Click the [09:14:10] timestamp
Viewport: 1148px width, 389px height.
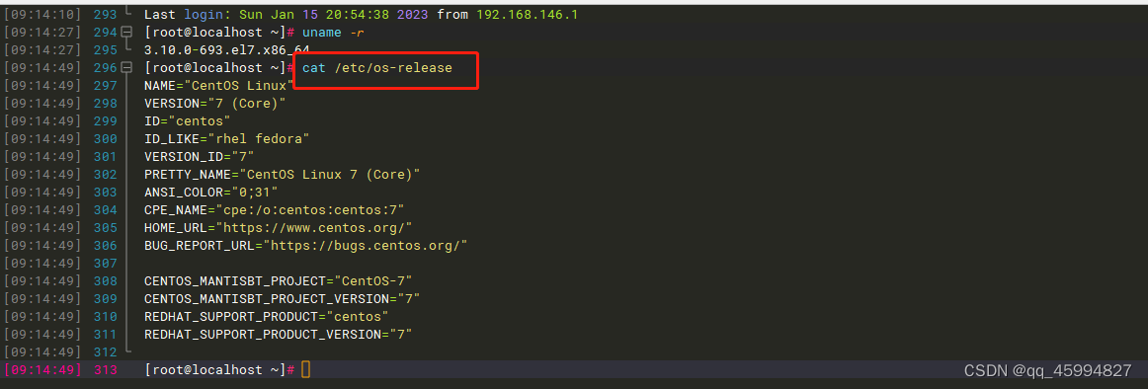tap(42, 14)
